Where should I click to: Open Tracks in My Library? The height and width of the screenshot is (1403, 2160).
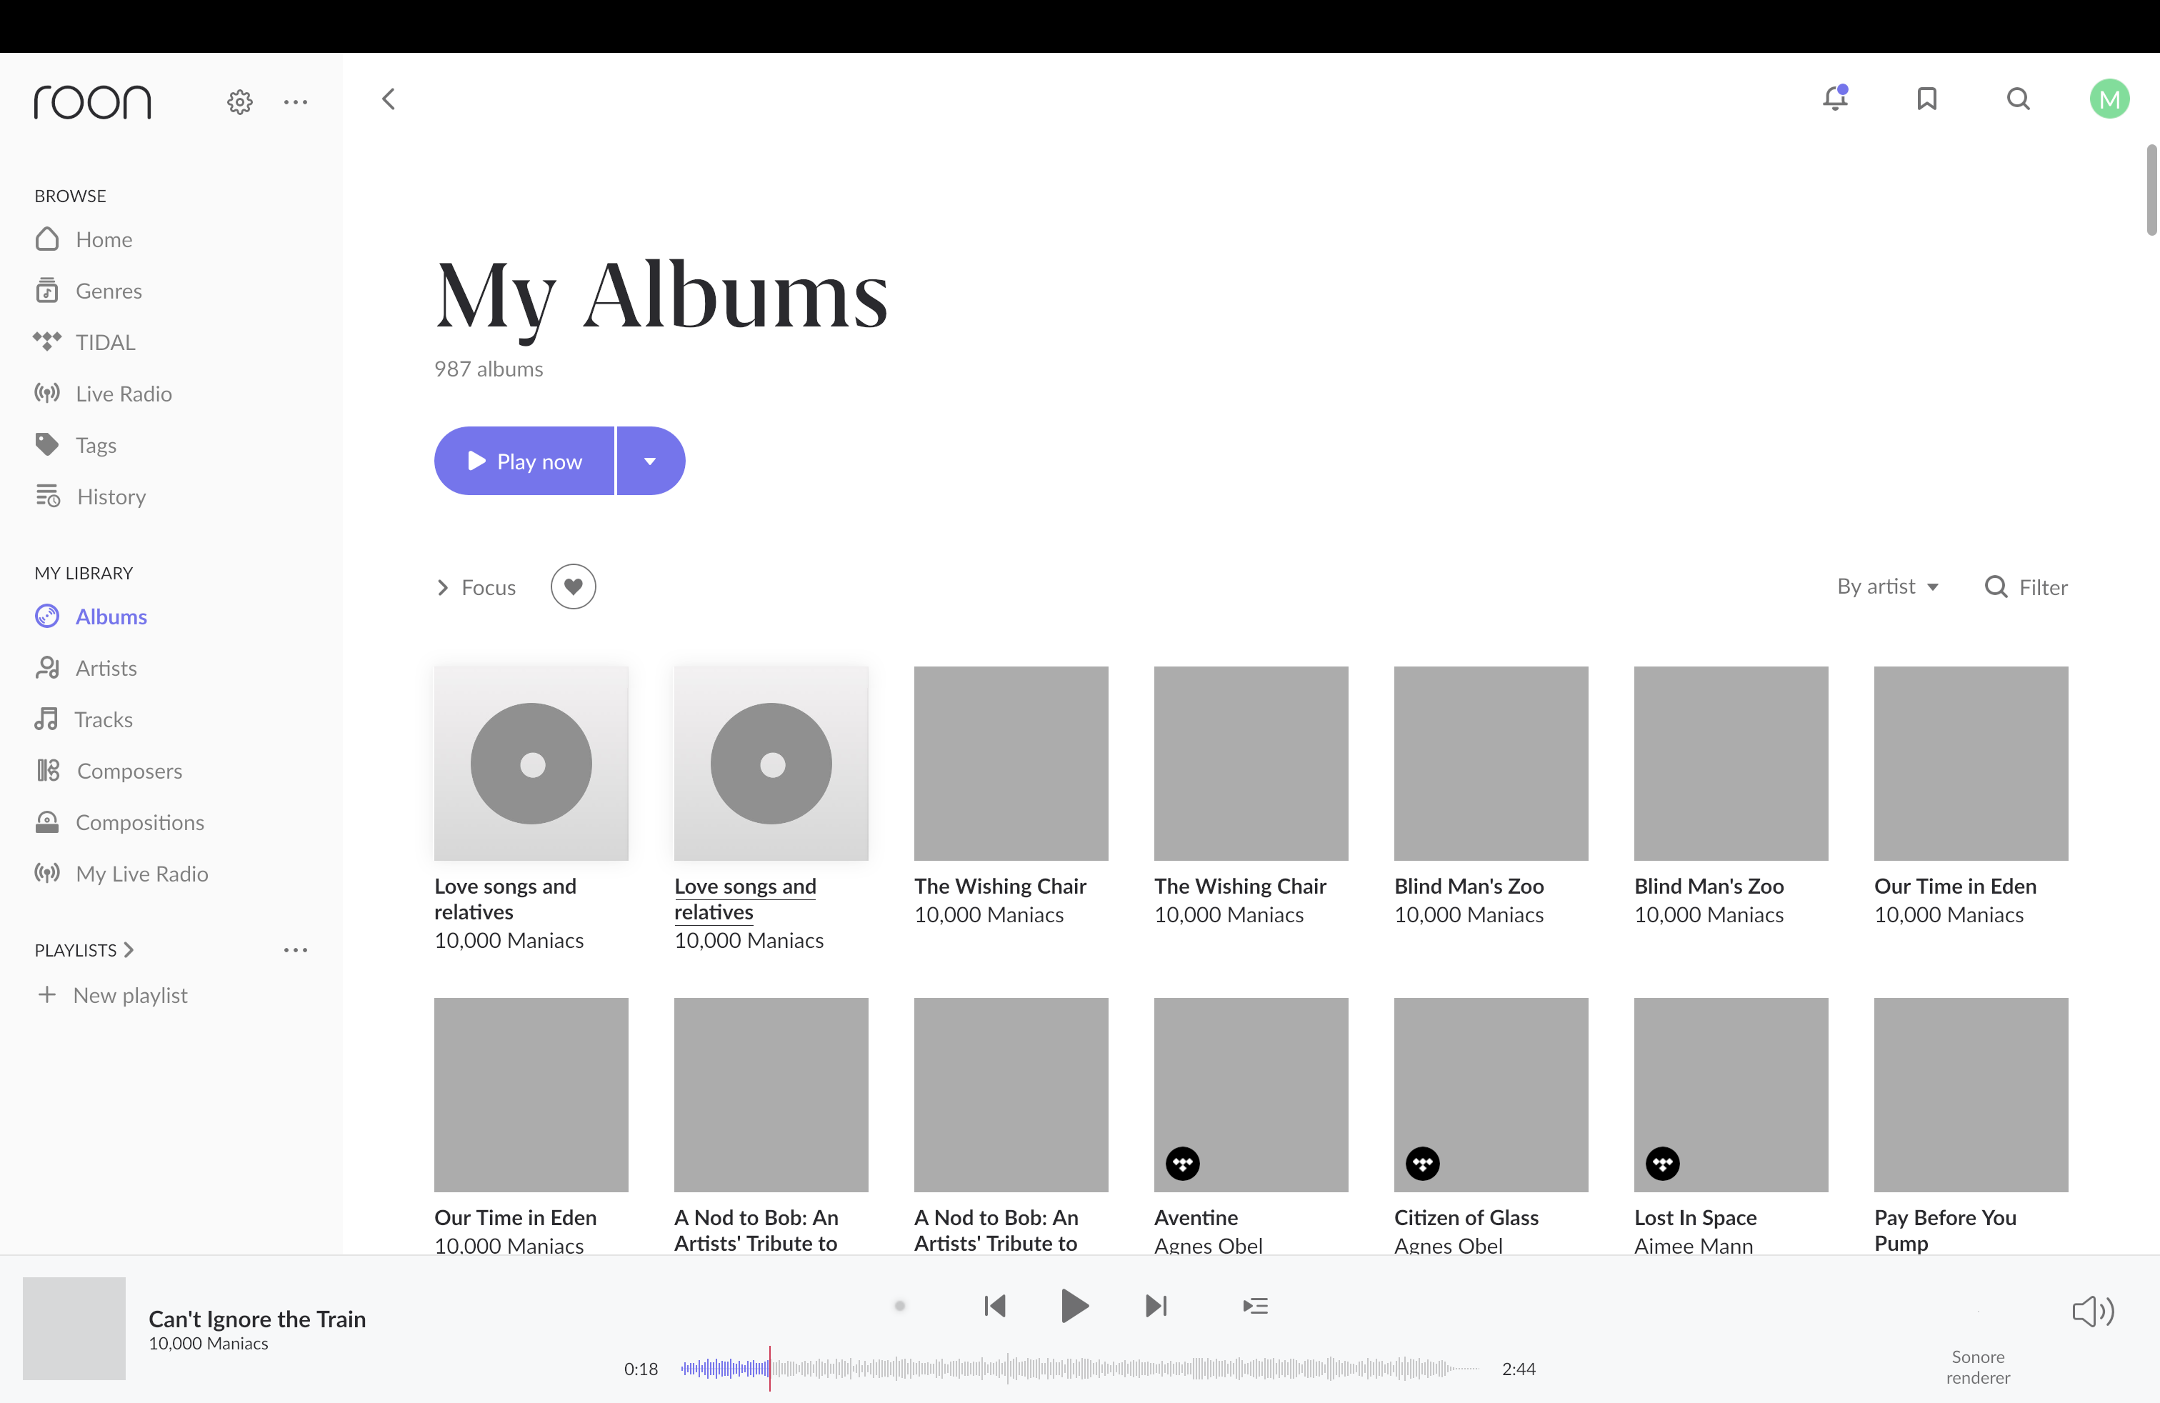84,719
